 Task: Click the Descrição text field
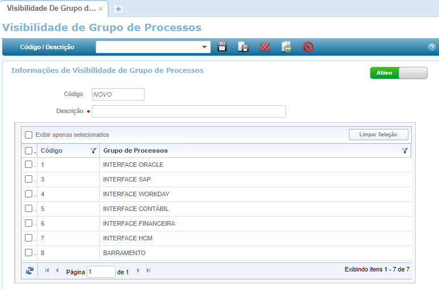point(189,111)
